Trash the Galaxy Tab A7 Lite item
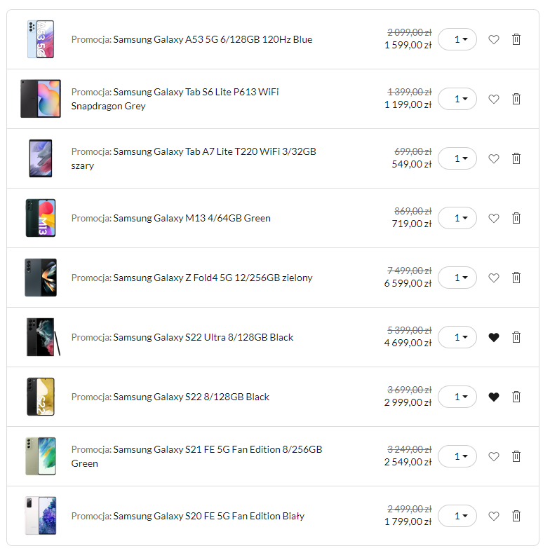The image size is (550, 553). pos(516,158)
